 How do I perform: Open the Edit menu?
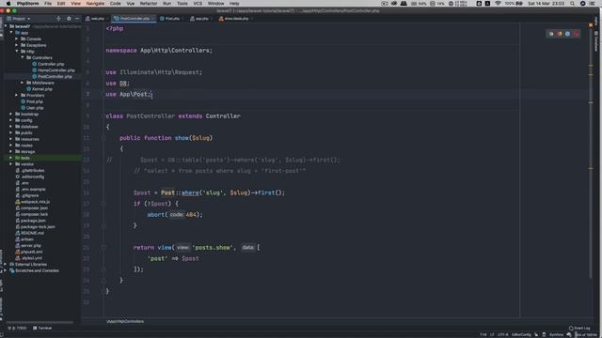[61, 4]
